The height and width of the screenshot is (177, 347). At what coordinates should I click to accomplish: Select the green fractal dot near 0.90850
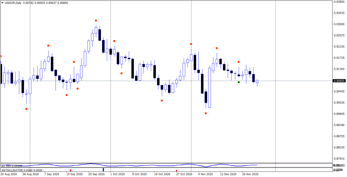click(239, 82)
